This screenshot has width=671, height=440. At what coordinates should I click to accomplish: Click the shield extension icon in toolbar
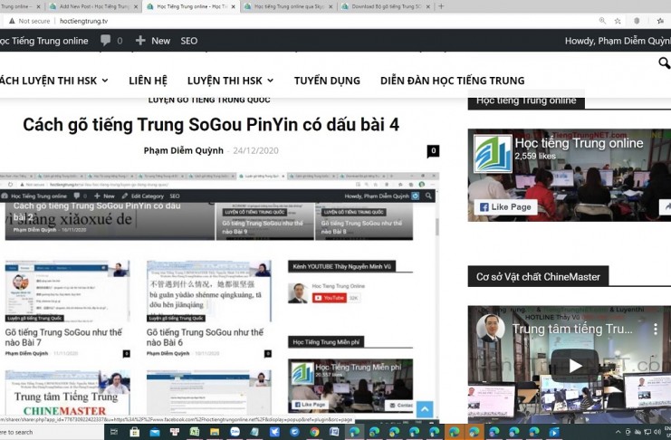click(x=637, y=21)
